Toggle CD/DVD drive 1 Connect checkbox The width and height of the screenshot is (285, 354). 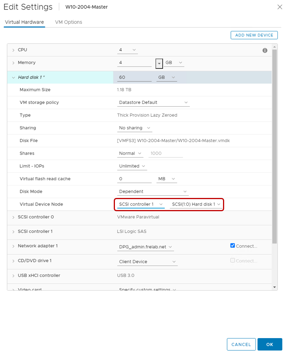click(232, 261)
